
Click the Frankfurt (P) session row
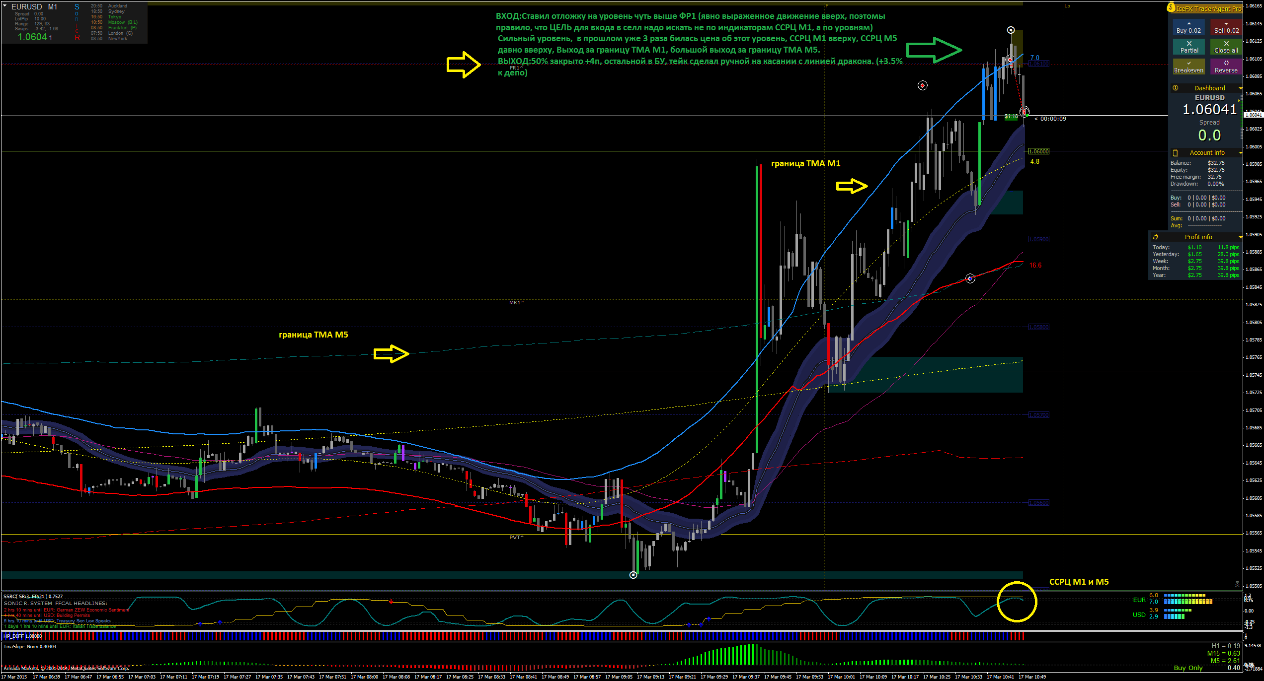coord(113,28)
